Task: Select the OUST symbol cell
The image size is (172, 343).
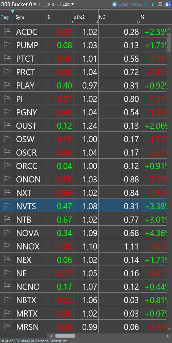Action: click(x=31, y=126)
